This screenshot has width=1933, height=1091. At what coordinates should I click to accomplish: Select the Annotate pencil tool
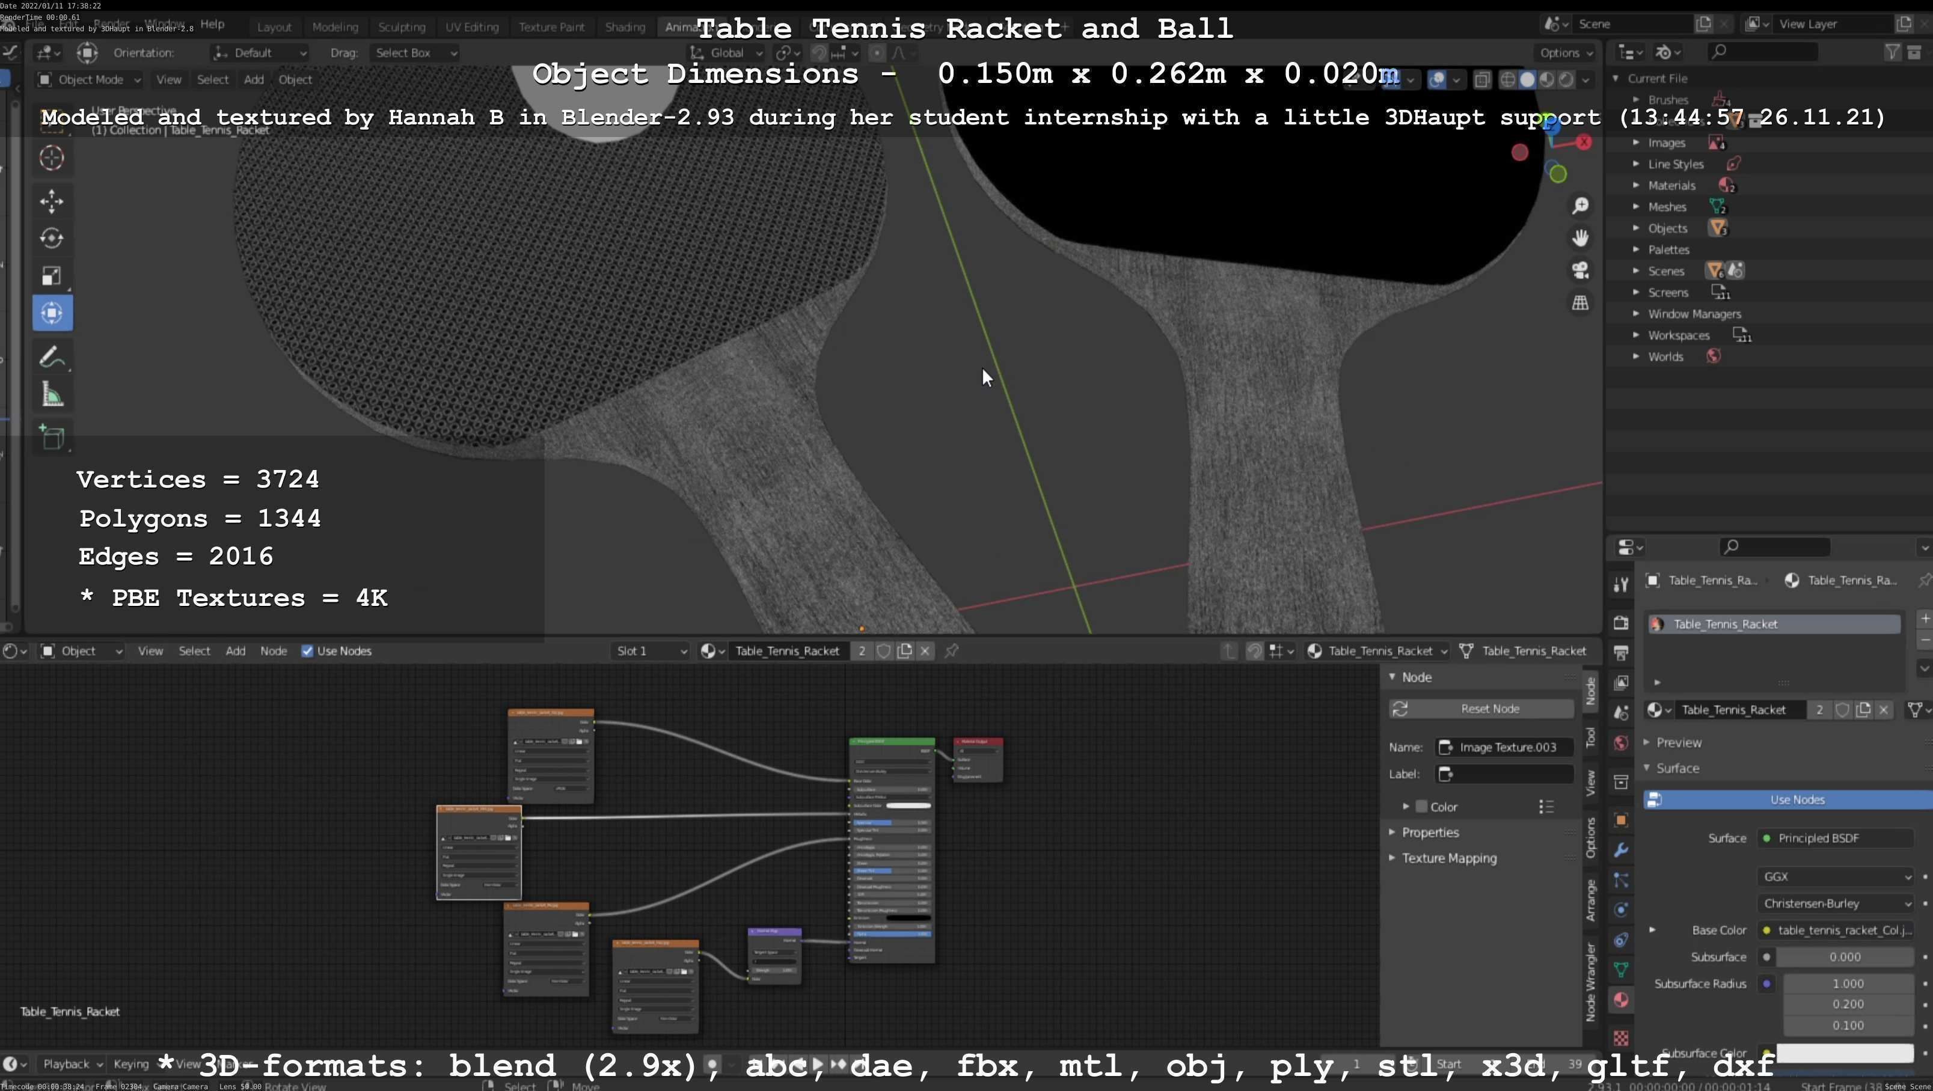52,356
